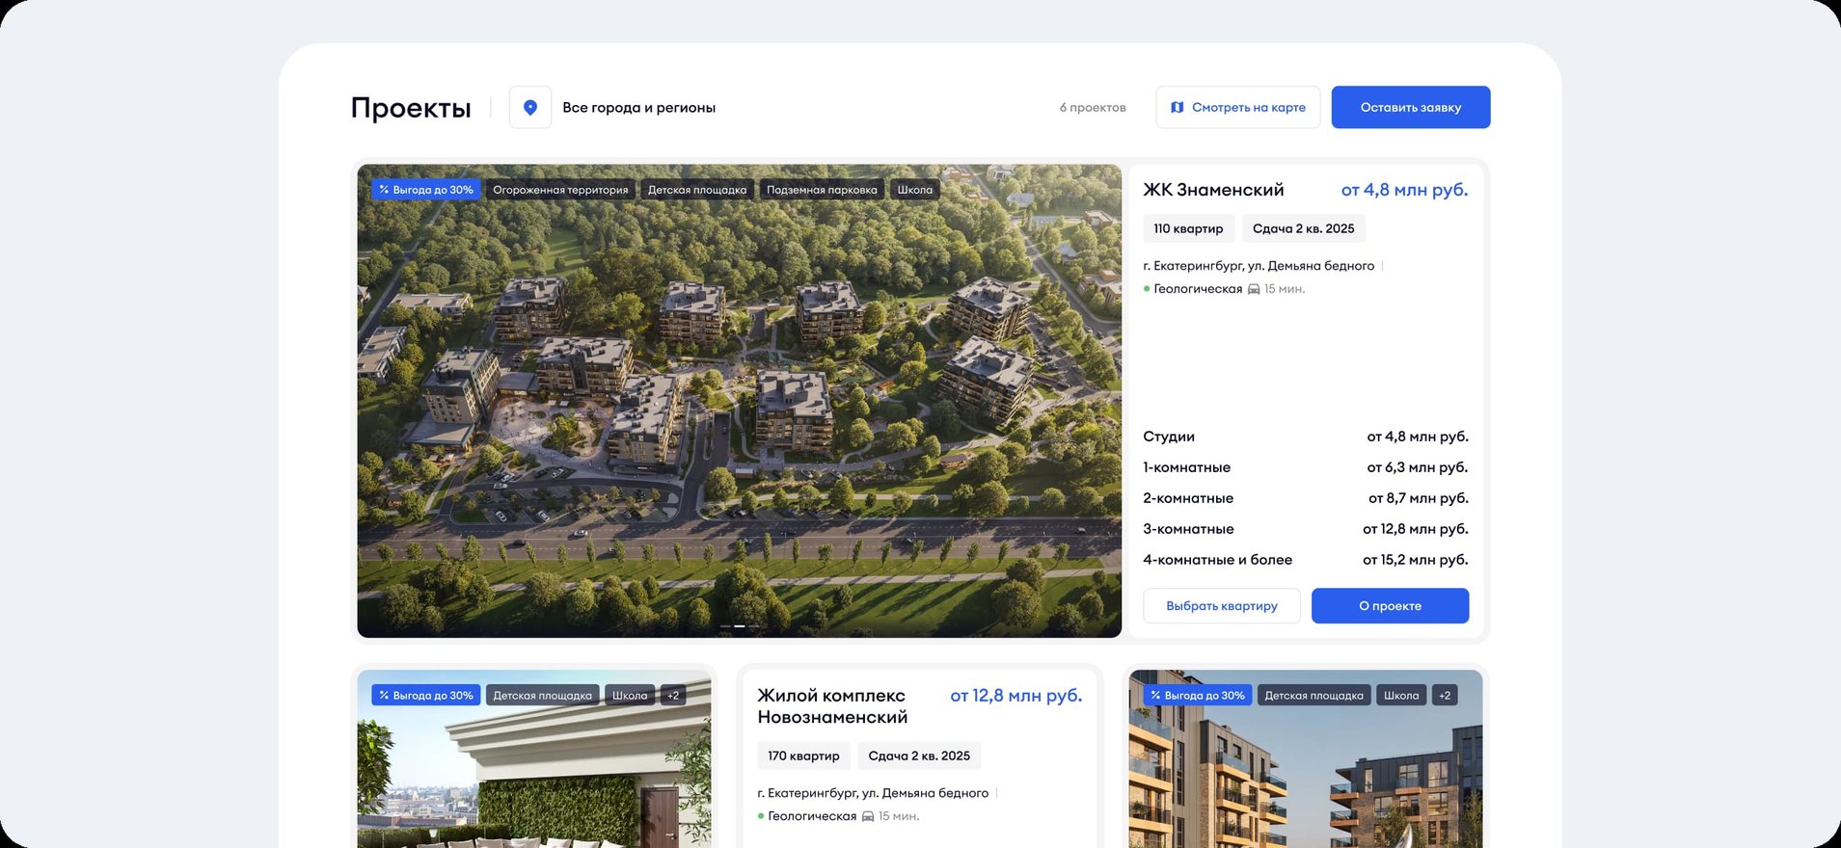Go to the last slide indicator of the carousel
Screen dimensions: 1841x848
754,626
